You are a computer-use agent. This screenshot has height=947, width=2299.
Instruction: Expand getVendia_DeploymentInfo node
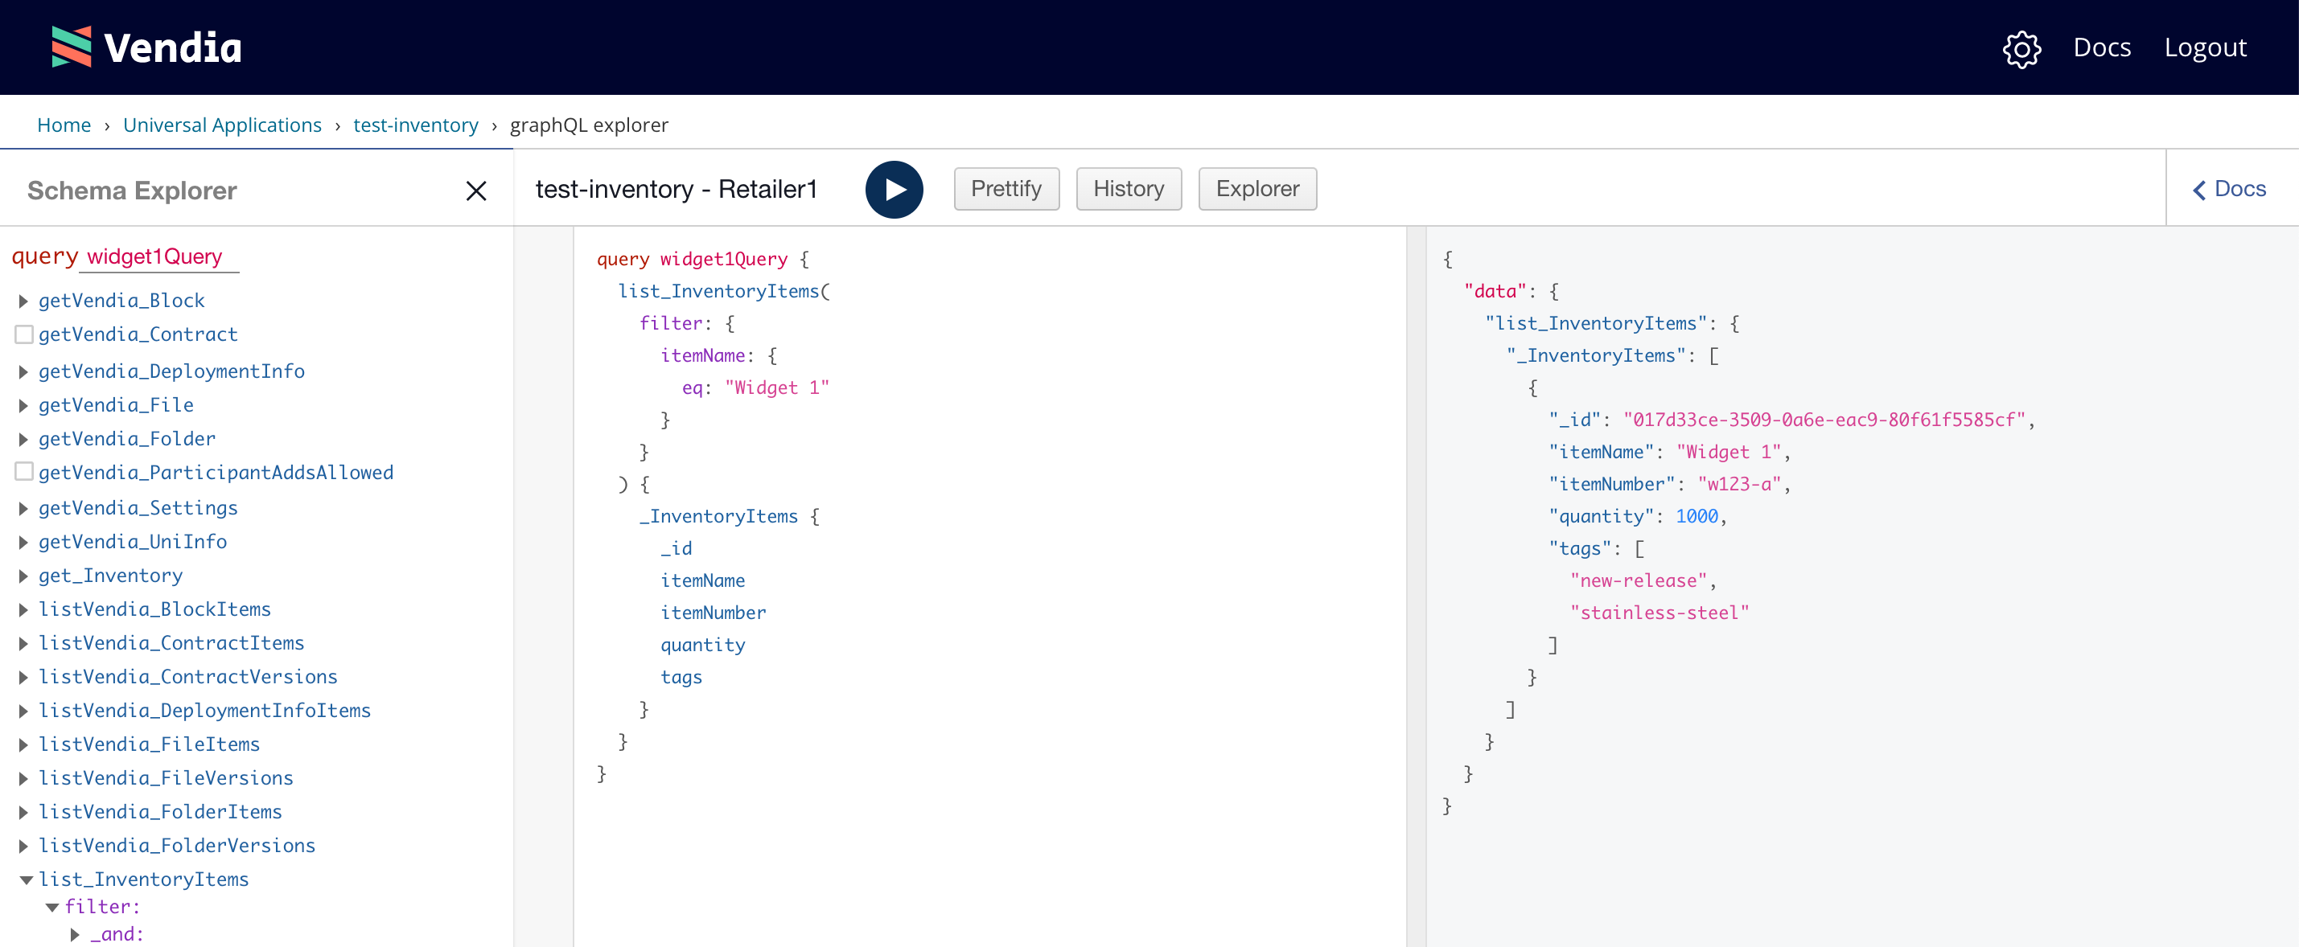23,372
